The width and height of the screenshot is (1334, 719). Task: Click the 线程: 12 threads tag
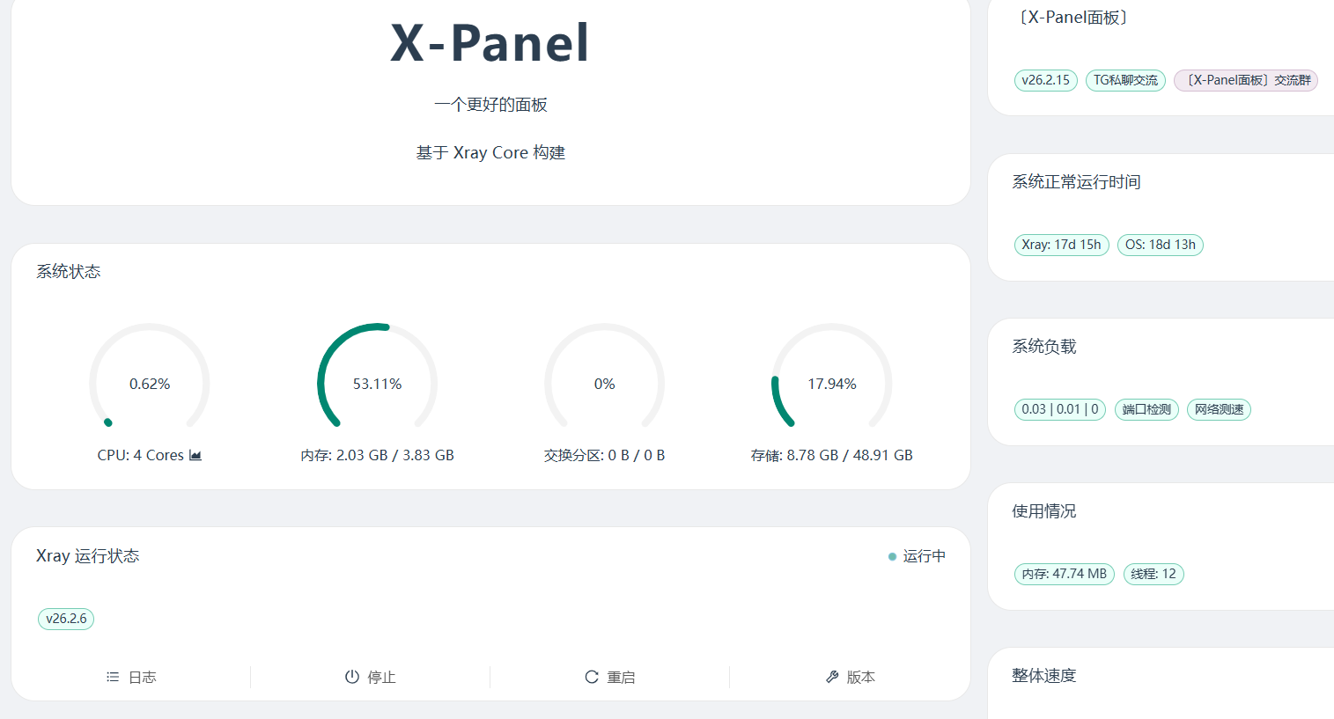1153,574
